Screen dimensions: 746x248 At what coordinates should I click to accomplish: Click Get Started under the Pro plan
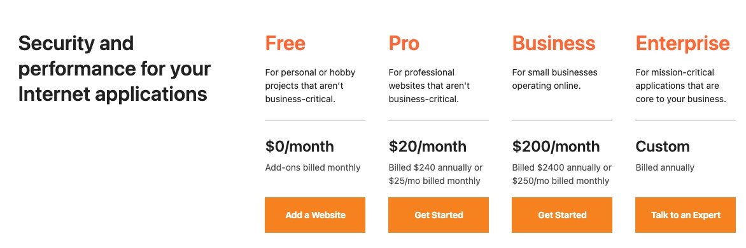pyautogui.click(x=438, y=215)
